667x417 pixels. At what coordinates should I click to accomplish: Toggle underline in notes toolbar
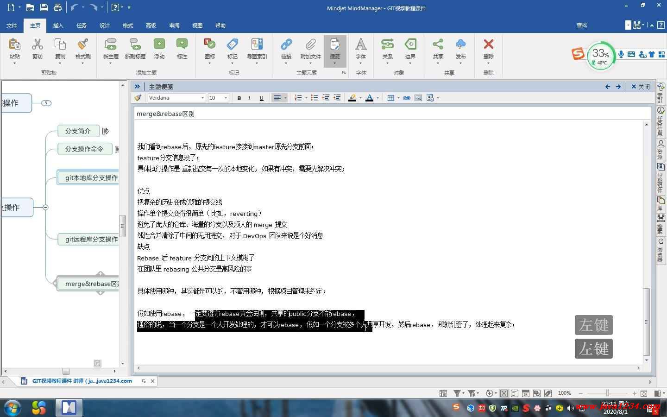tap(261, 98)
